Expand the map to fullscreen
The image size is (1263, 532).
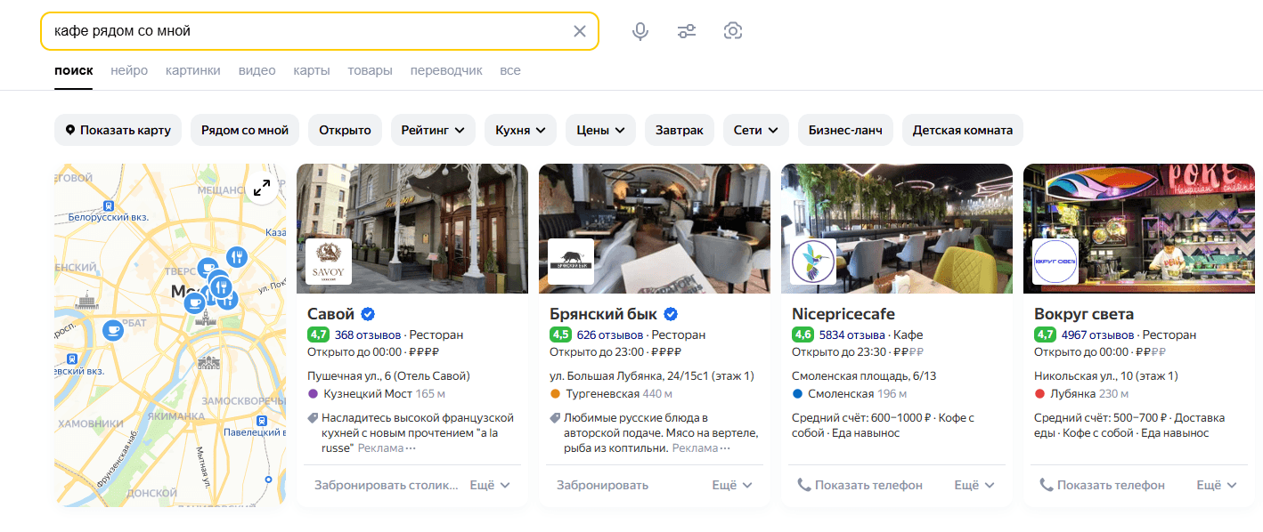click(x=262, y=188)
